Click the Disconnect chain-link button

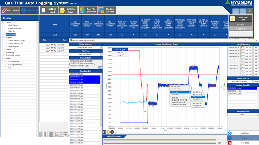click(x=10, y=10)
